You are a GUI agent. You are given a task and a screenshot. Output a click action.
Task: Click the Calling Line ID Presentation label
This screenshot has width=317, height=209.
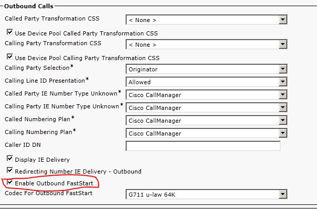coord(45,81)
